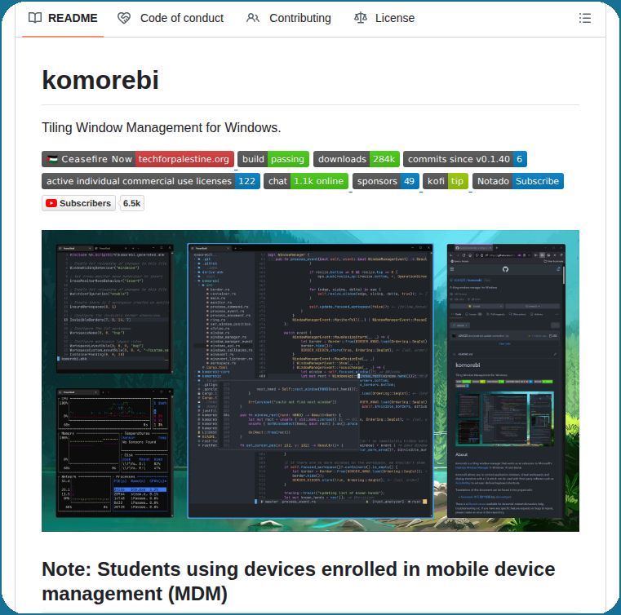Open the downloads 284k badge

[x=357, y=159]
